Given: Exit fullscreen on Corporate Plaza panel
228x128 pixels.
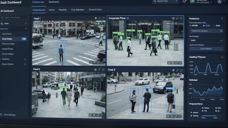Looking at the screenshot, I should tap(181, 18).
